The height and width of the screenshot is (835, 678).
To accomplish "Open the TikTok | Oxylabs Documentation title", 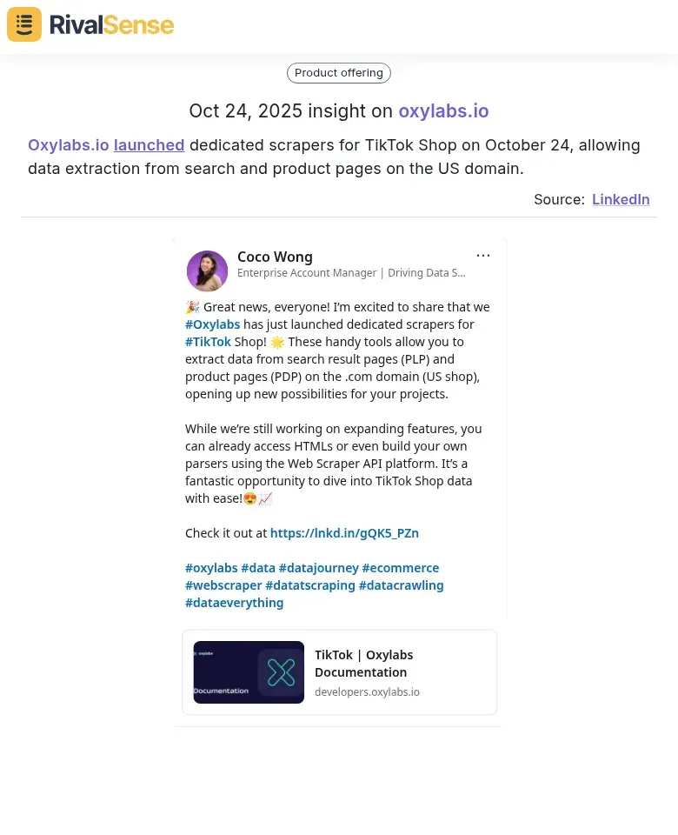I will click(363, 664).
